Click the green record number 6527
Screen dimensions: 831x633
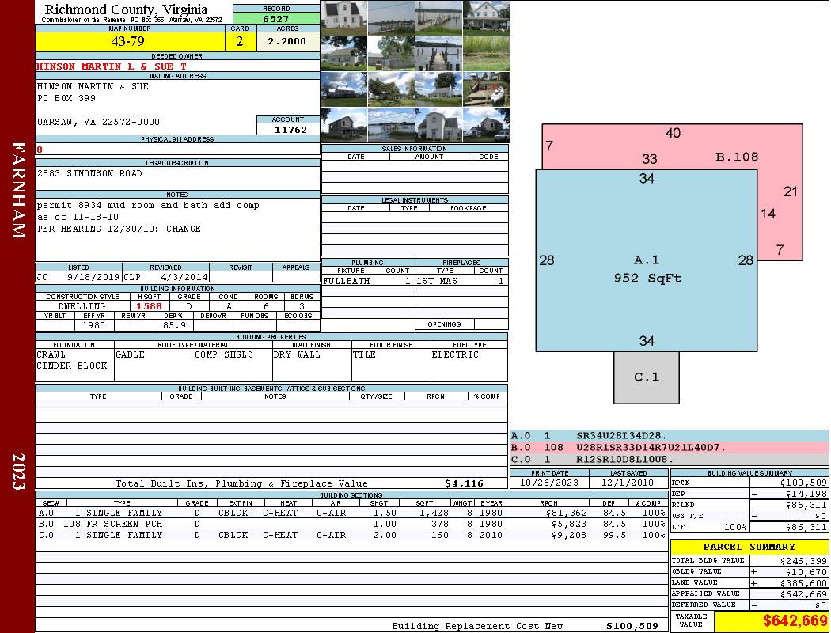(275, 18)
